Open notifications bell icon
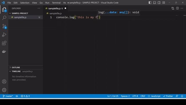The height and width of the screenshot is (105, 186). pyautogui.click(x=182, y=96)
